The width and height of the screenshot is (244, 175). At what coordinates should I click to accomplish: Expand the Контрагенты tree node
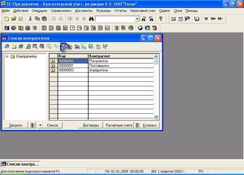pos(7,56)
